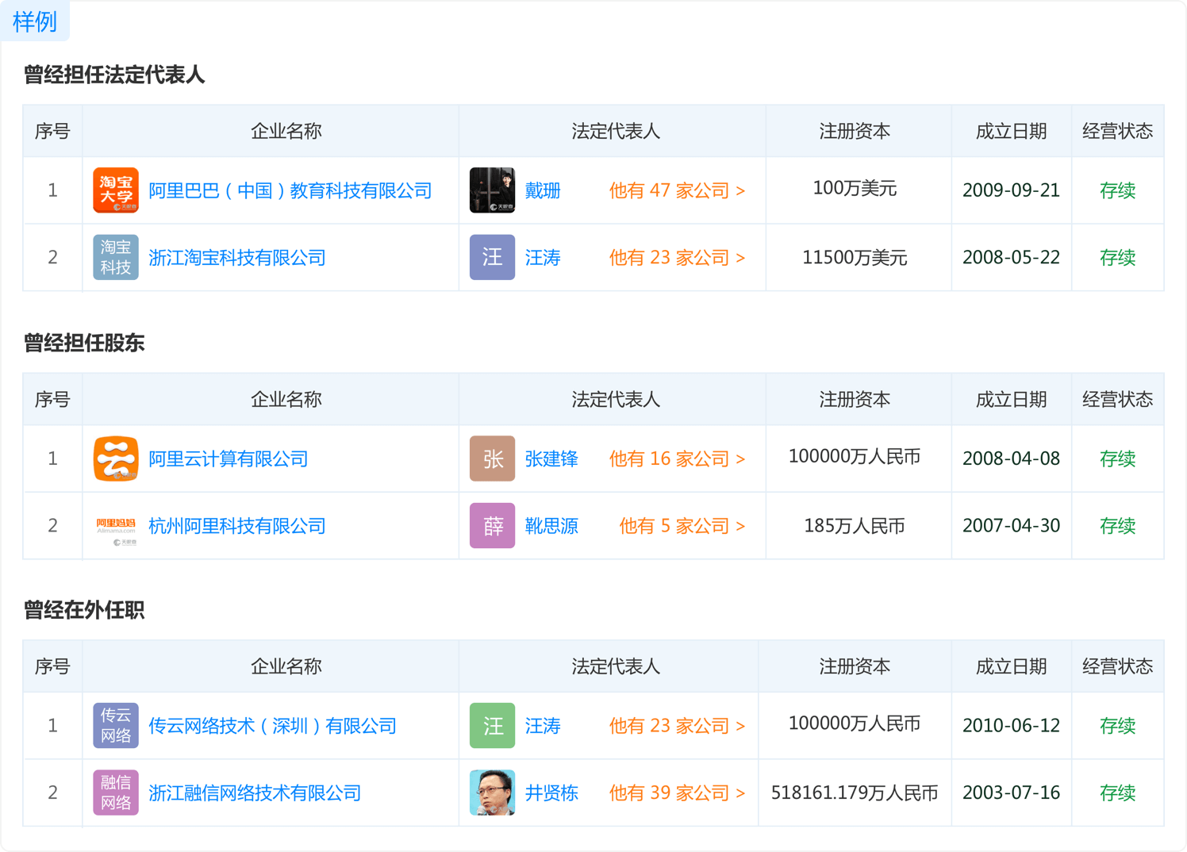The width and height of the screenshot is (1187, 852).
Task: Click the 阿里云 cloud logo icon
Action: [x=115, y=459]
